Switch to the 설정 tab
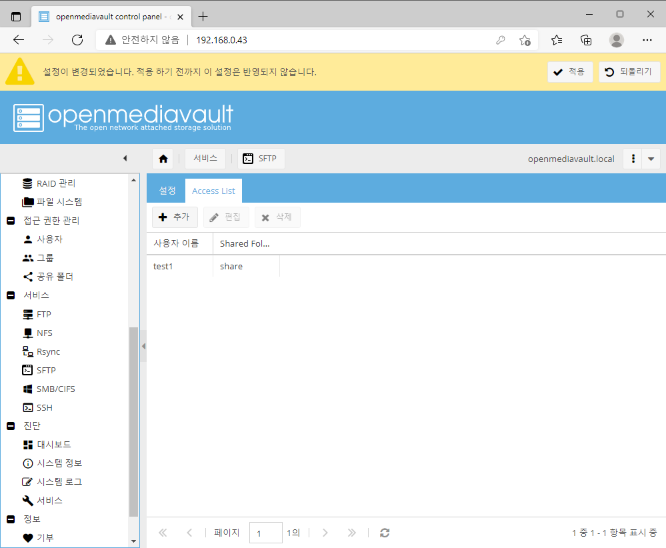Image resolution: width=666 pixels, height=548 pixels. pyautogui.click(x=167, y=191)
